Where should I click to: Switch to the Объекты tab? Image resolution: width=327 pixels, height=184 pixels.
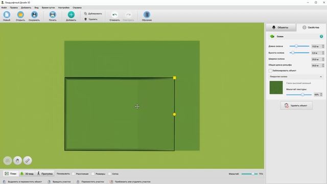pyautogui.click(x=281, y=27)
